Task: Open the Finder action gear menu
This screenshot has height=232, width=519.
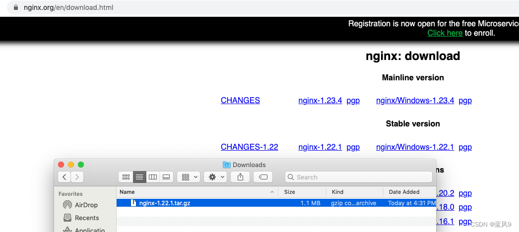Action: tap(215, 177)
